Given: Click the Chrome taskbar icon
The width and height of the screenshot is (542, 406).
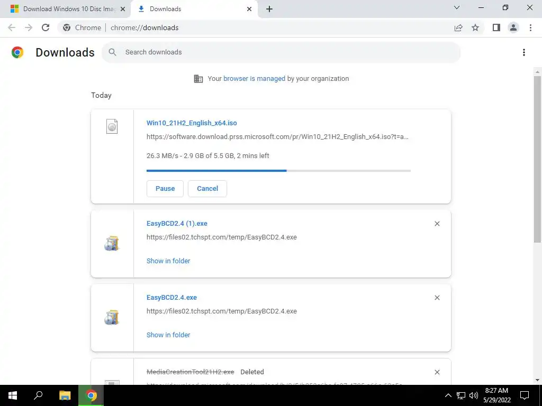Looking at the screenshot, I should 91,395.
